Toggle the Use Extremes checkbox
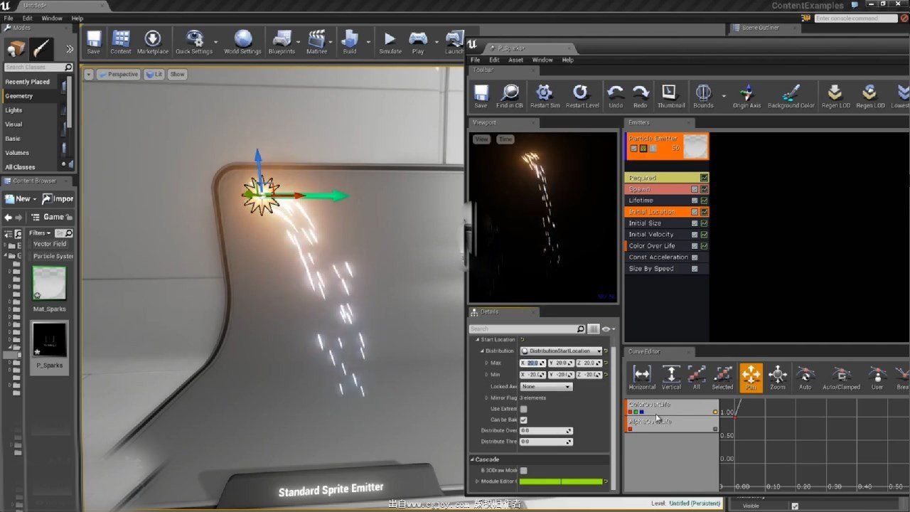Image resolution: width=910 pixels, height=512 pixels. point(523,409)
